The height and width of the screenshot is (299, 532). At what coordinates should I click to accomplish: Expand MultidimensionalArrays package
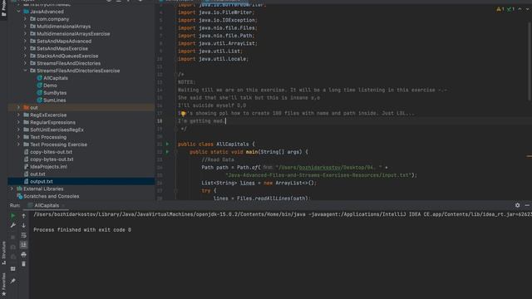click(26, 26)
